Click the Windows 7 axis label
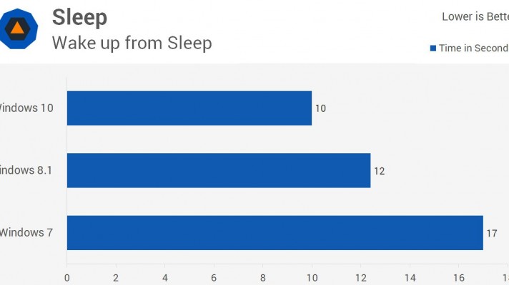The image size is (509, 285). click(26, 232)
